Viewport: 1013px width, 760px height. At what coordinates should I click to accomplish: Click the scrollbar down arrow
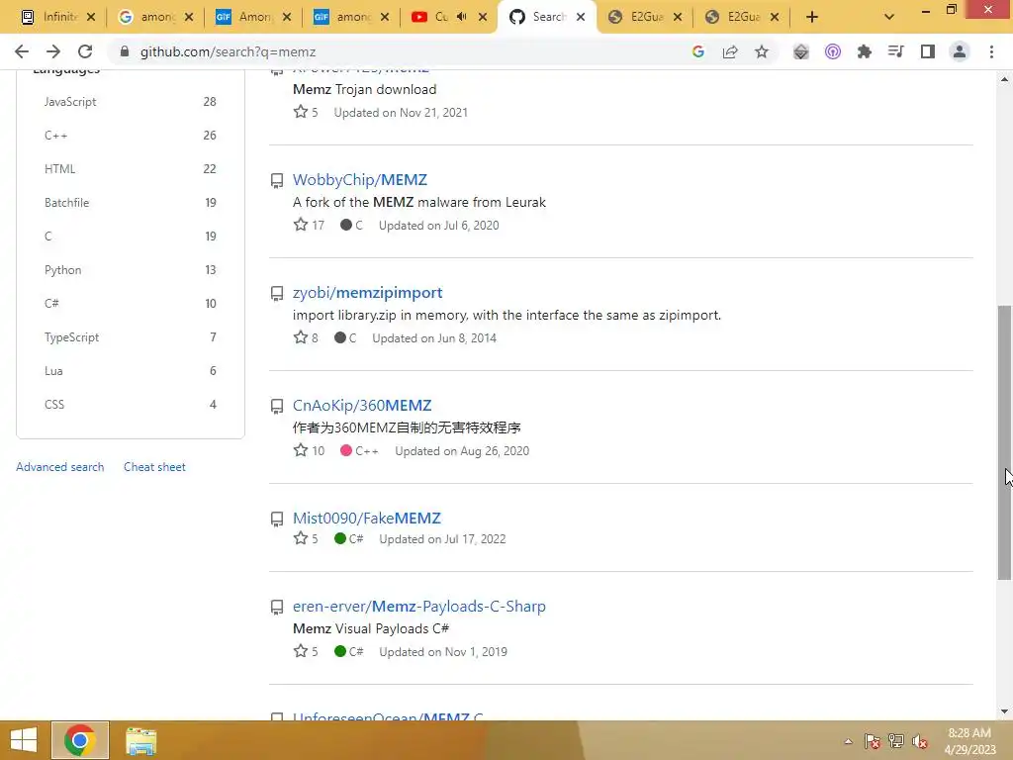click(x=1004, y=712)
